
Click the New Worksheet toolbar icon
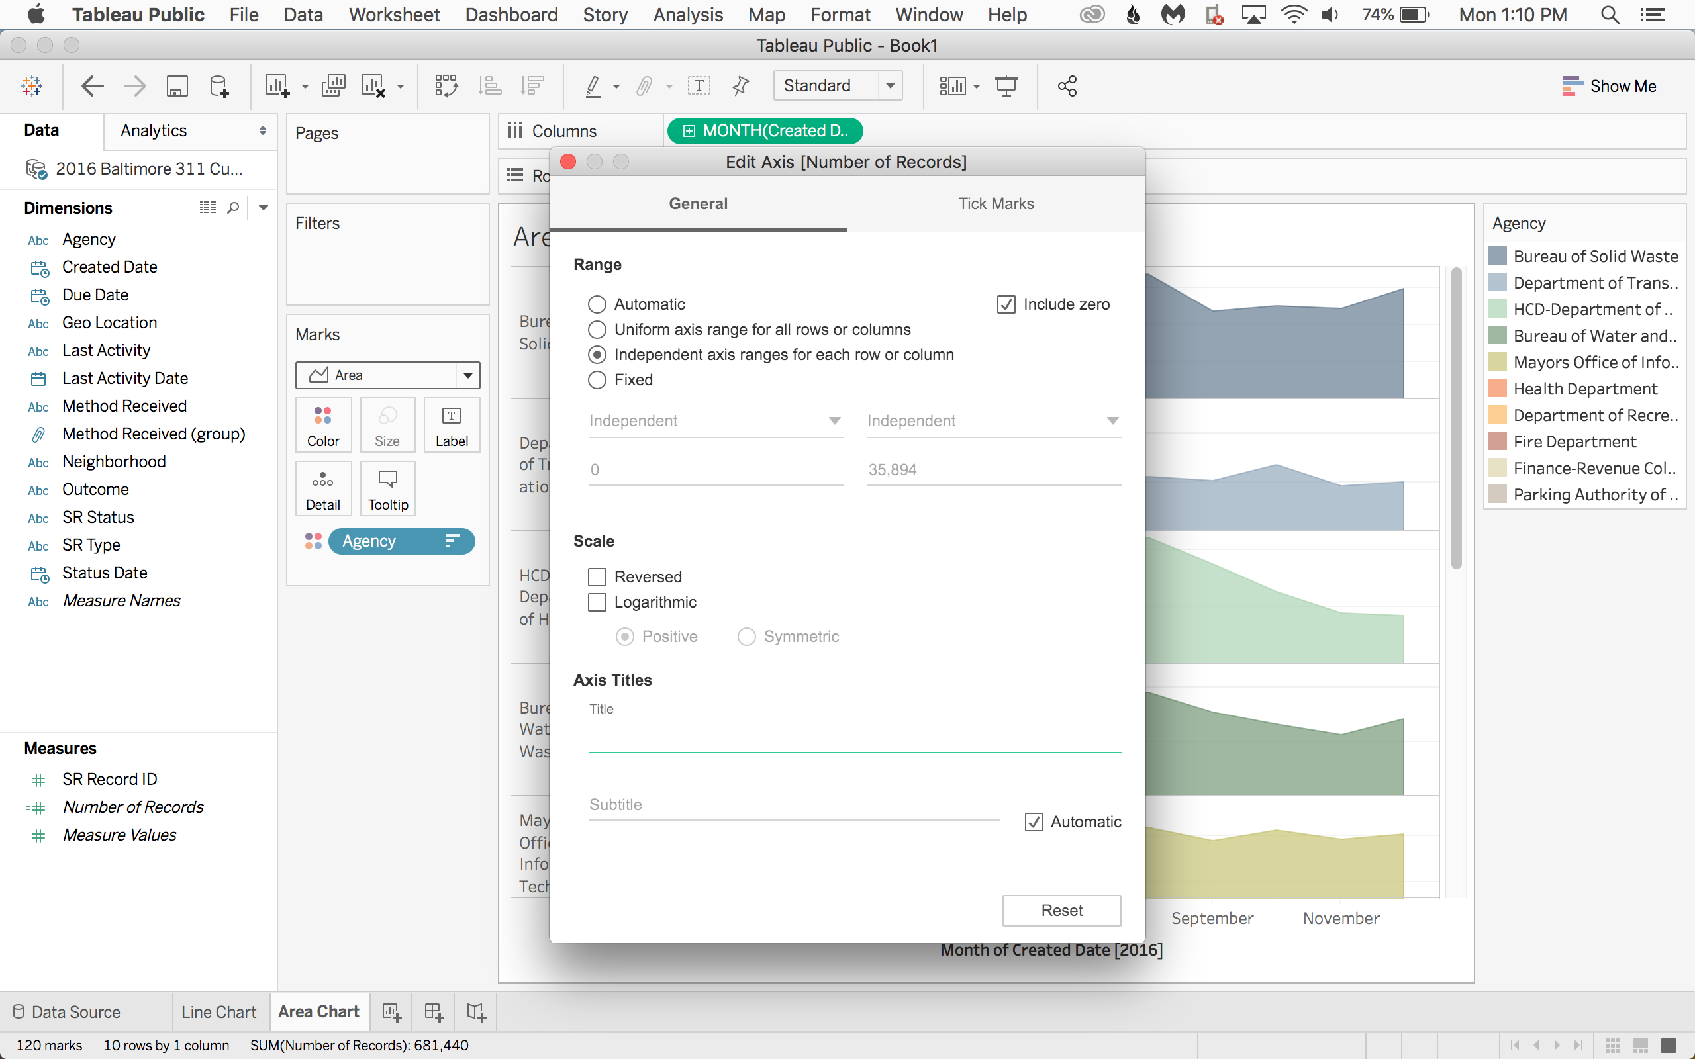coord(277,86)
